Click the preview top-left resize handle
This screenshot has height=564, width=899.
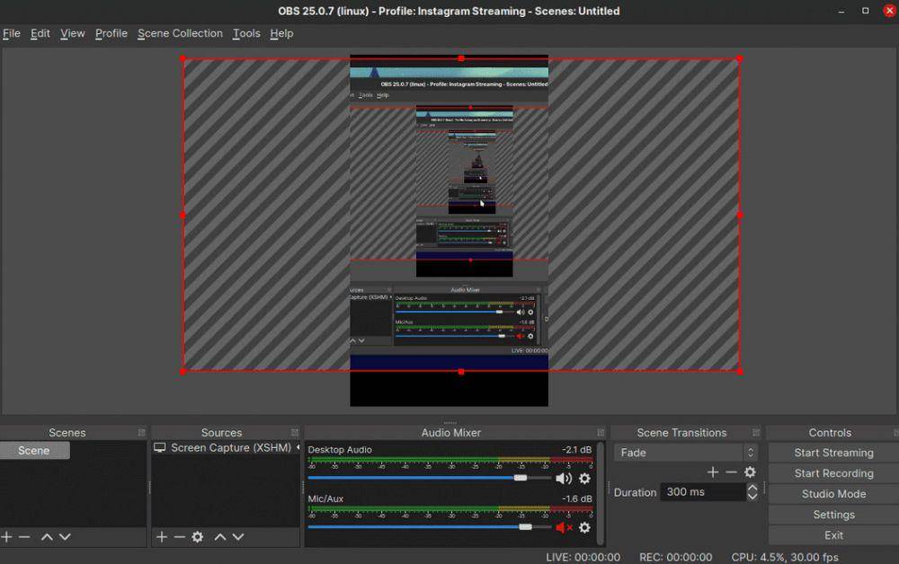pyautogui.click(x=182, y=58)
